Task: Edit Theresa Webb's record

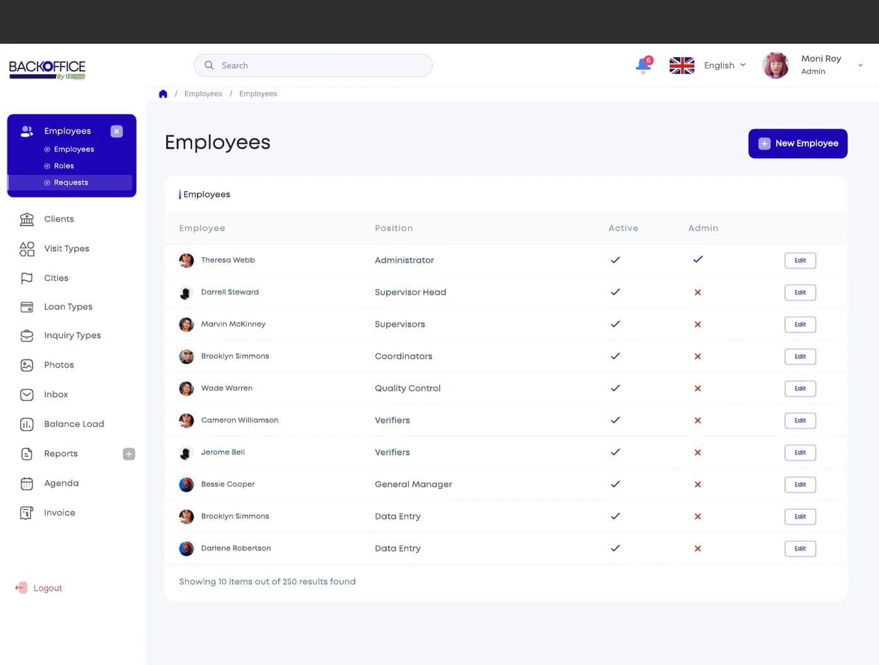Action: pyautogui.click(x=800, y=261)
